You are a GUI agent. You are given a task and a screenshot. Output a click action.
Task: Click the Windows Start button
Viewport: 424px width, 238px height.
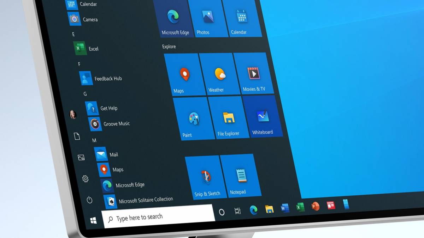[x=94, y=221]
